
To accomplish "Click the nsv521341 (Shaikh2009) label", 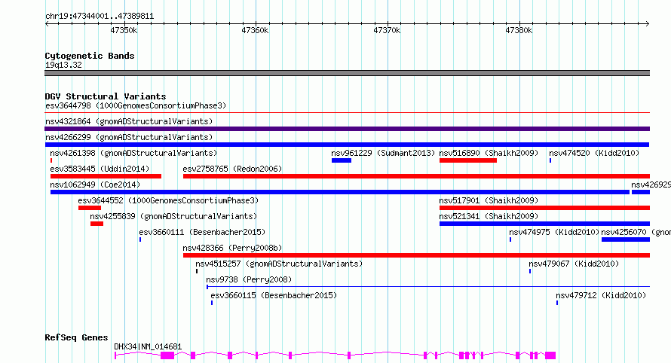I will tap(489, 216).
